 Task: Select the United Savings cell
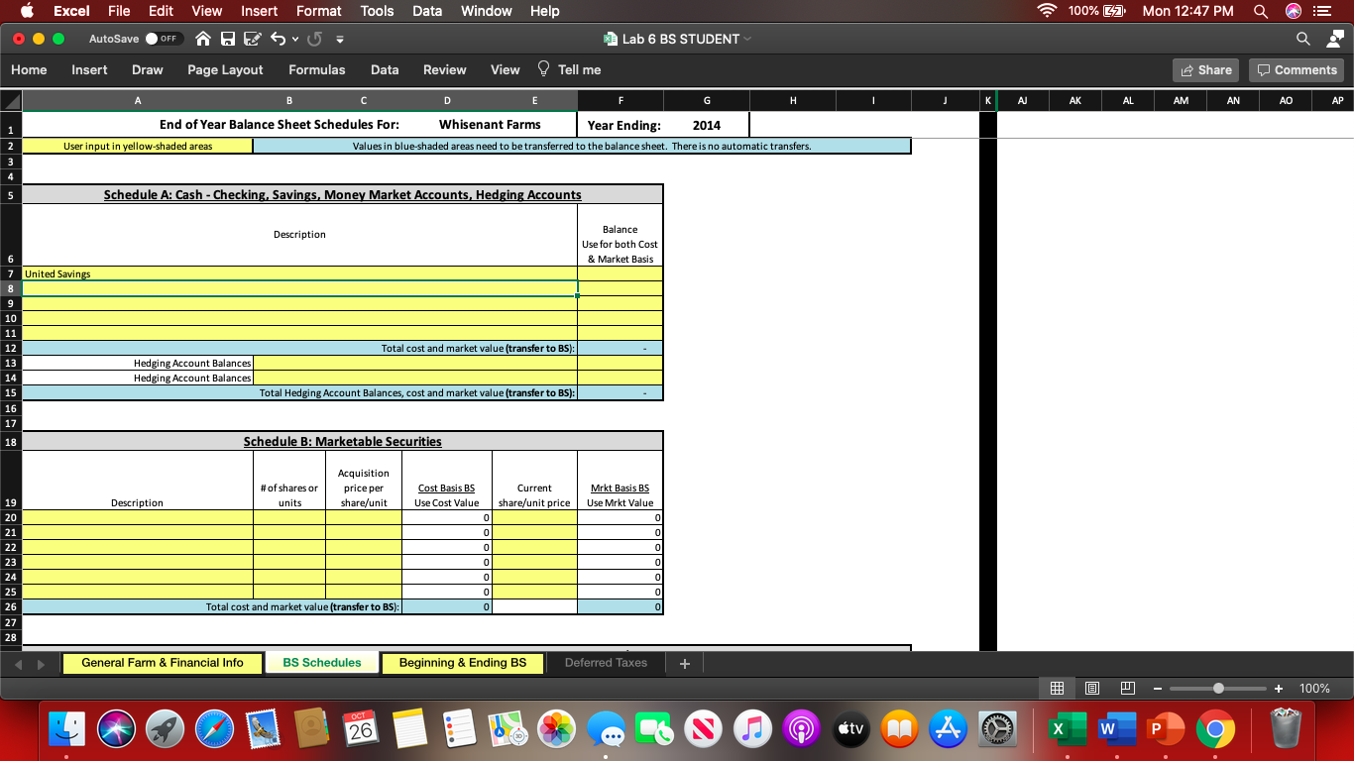point(299,273)
